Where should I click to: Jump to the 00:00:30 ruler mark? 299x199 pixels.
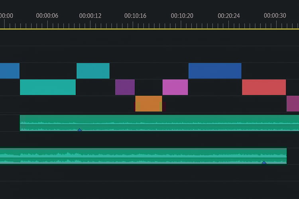[x=275, y=16]
